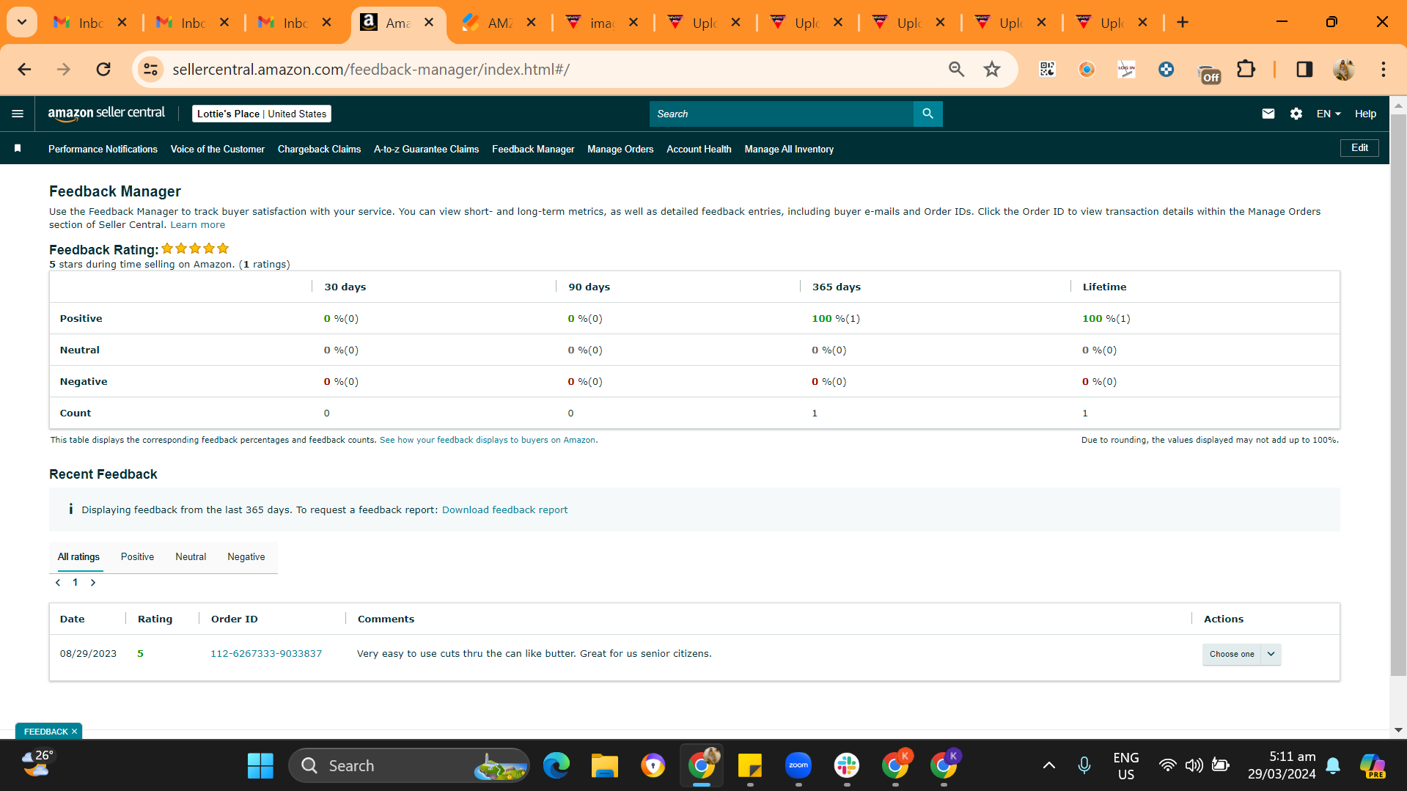The height and width of the screenshot is (791, 1407).
Task: Open the Seller Central hamburger menu
Action: pyautogui.click(x=18, y=114)
